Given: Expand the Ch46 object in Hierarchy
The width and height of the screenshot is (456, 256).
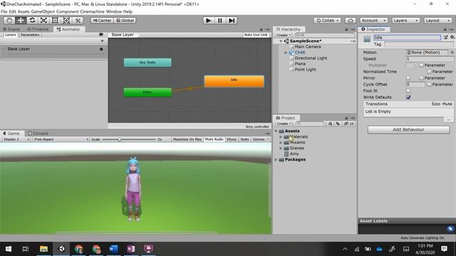Looking at the screenshot, I should 286,53.
